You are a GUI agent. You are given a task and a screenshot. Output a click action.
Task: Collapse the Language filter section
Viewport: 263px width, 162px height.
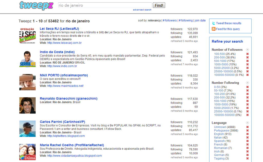coord(247,123)
